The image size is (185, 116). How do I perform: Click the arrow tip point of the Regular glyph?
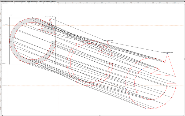[50, 18]
